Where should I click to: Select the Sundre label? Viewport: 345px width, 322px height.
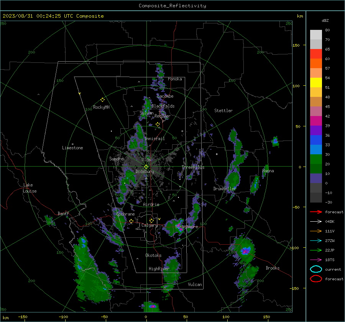(x=116, y=159)
